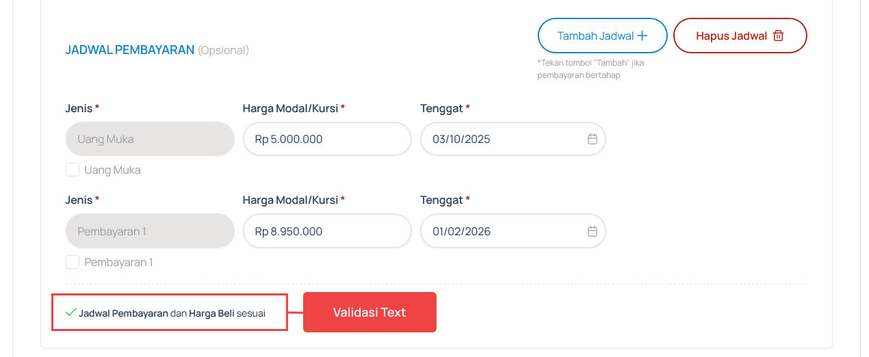Click the green checkmark validation icon
869x357 pixels.
point(70,313)
